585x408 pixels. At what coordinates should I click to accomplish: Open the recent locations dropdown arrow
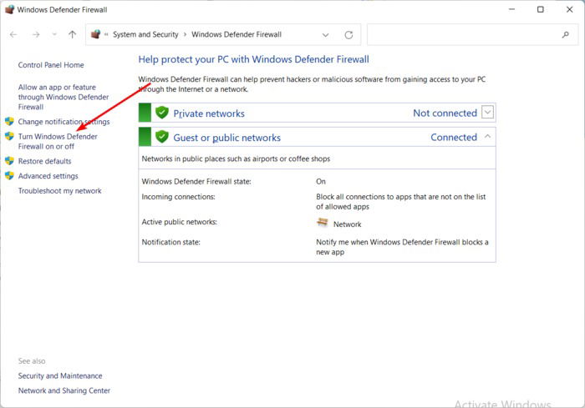[54, 35]
